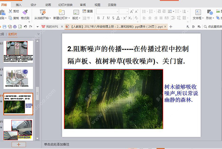Click the notes area 单击此处添加备注
222x149 pixels.
57,144
